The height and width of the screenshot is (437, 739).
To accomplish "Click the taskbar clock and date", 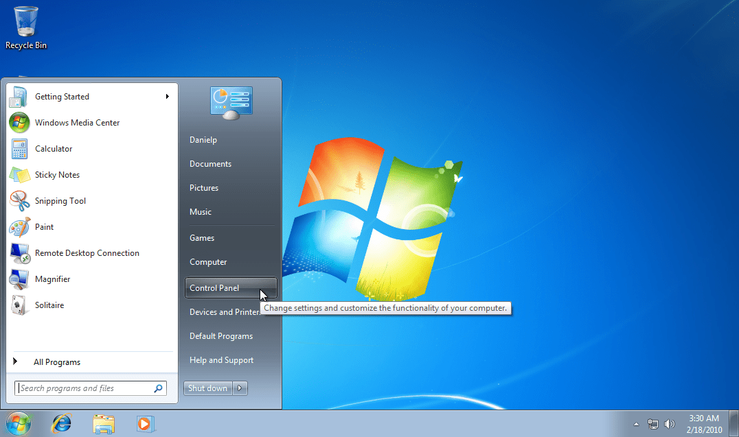I will [704, 424].
